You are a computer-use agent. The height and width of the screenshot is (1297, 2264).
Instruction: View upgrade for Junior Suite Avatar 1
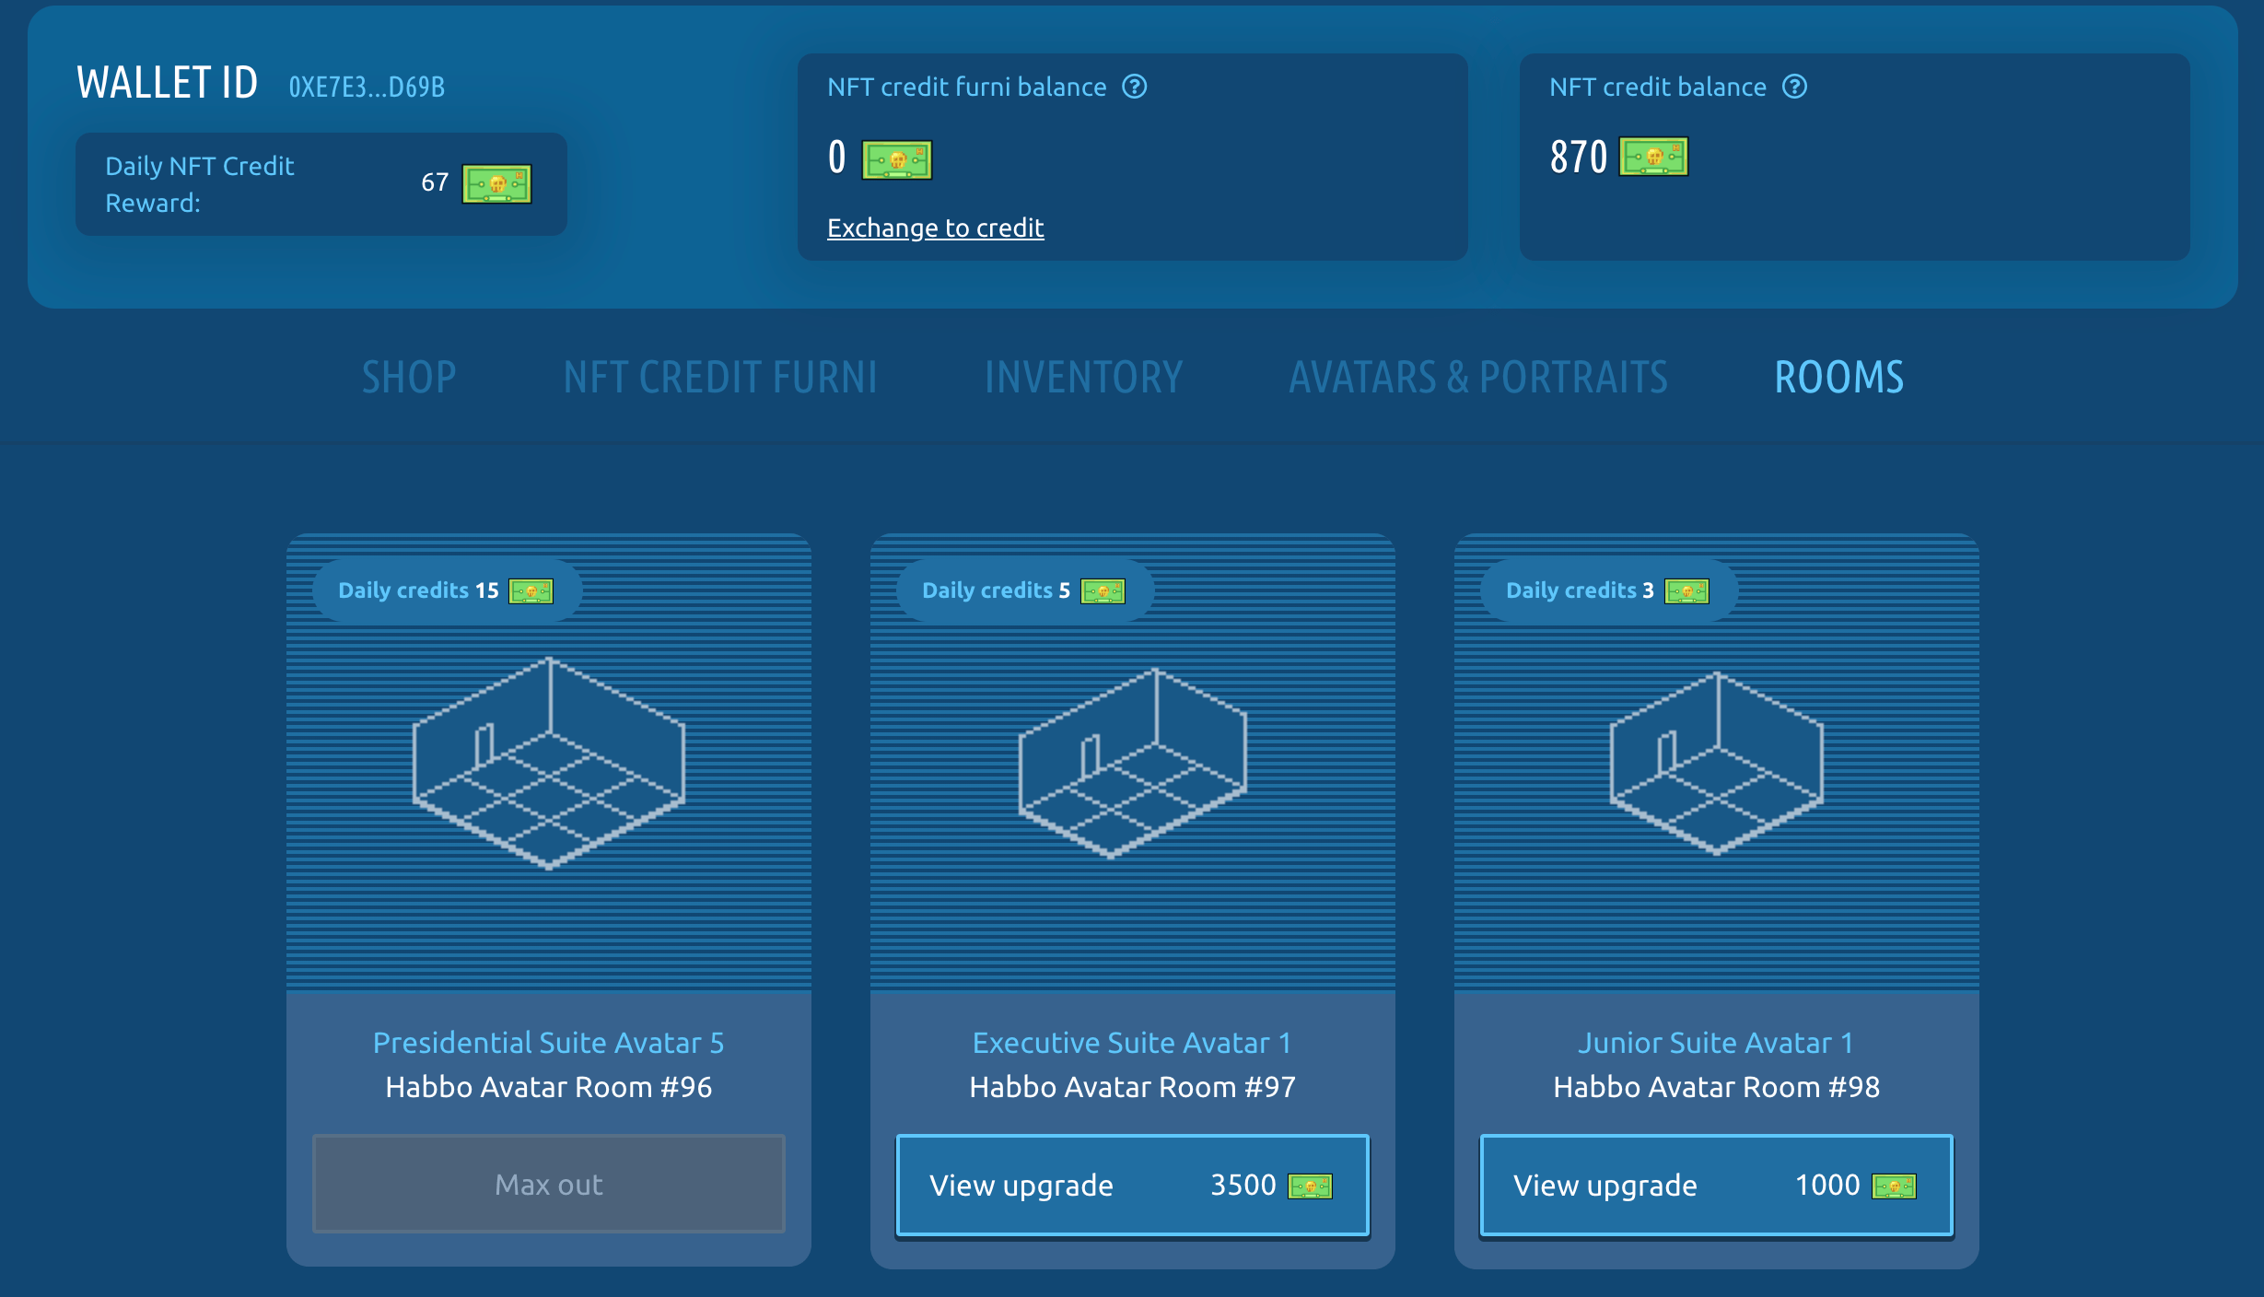1717,1186
